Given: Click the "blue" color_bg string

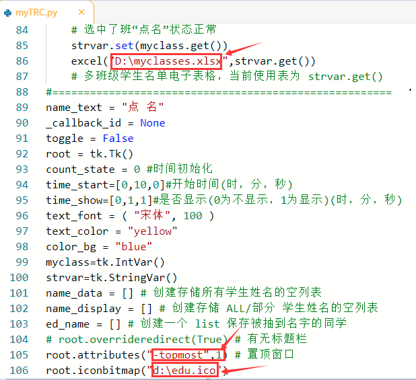Looking at the screenshot, I should (x=134, y=247).
